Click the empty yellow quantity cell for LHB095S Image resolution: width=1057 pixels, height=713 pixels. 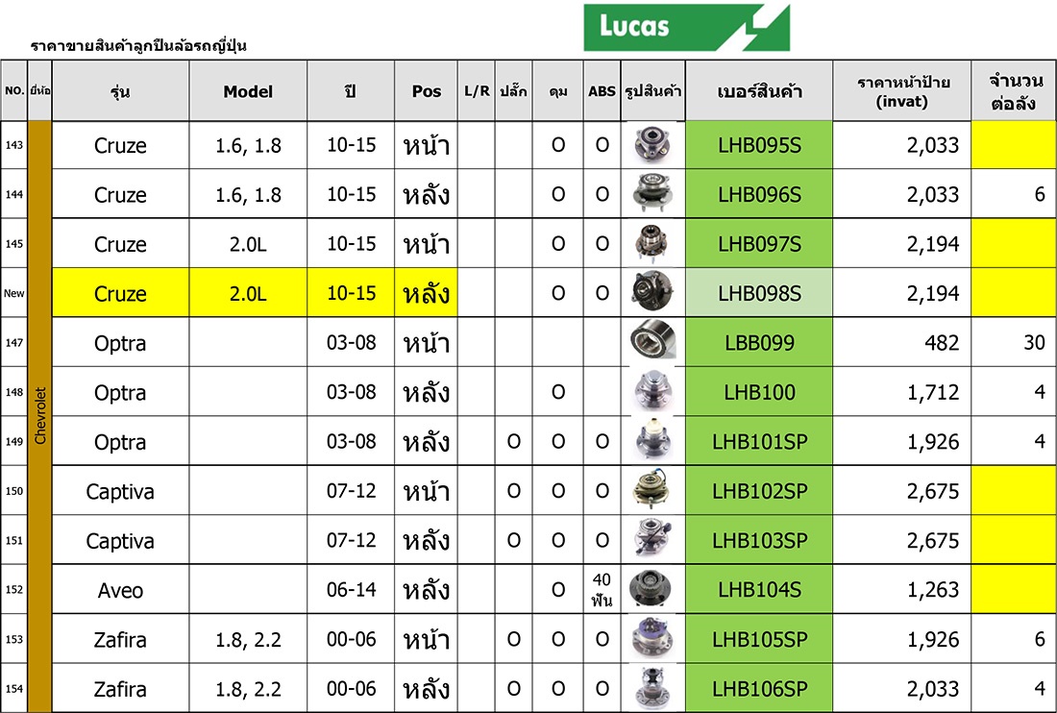pyautogui.click(x=1014, y=145)
